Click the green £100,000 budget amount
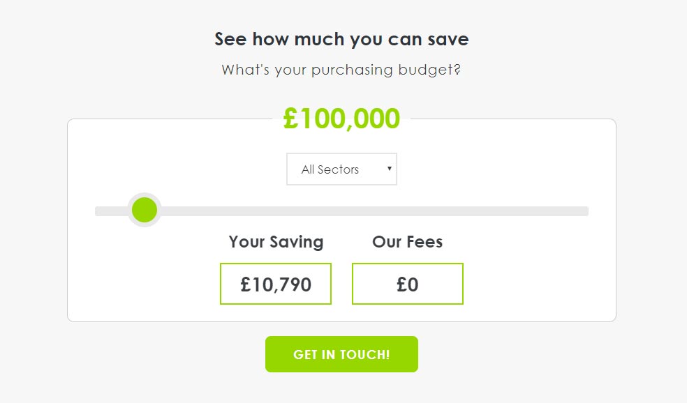Viewport: 687px width, 403px height. (341, 119)
